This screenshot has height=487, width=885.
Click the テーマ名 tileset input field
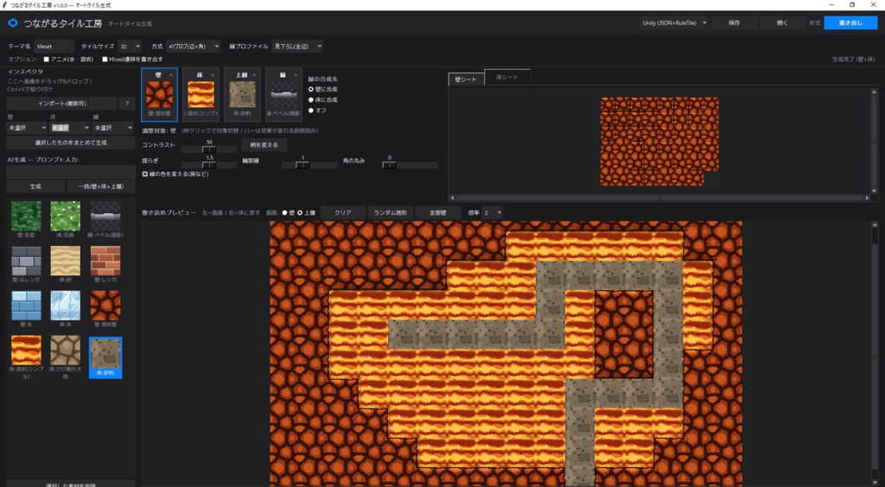[54, 47]
